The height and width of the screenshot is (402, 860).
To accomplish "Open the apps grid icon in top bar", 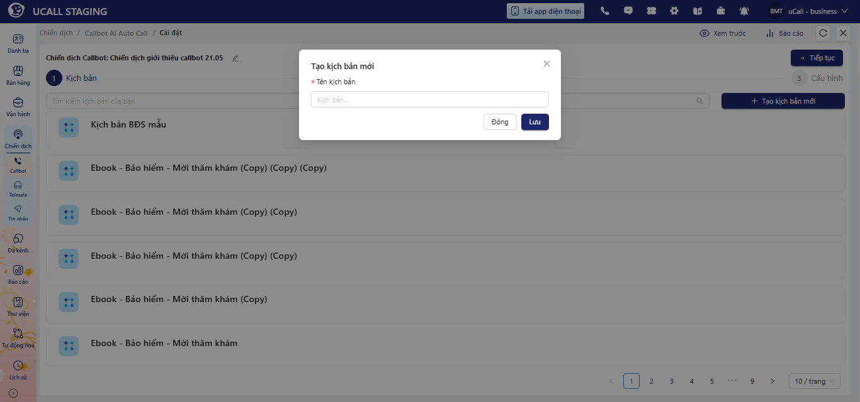I will coord(652,11).
